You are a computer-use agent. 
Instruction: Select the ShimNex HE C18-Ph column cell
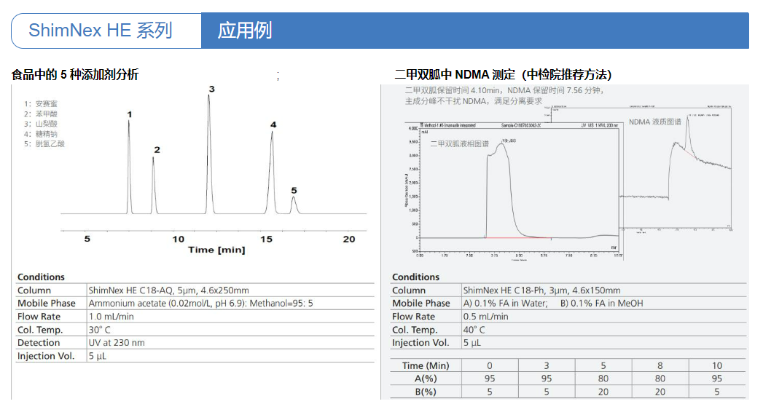tap(541, 290)
